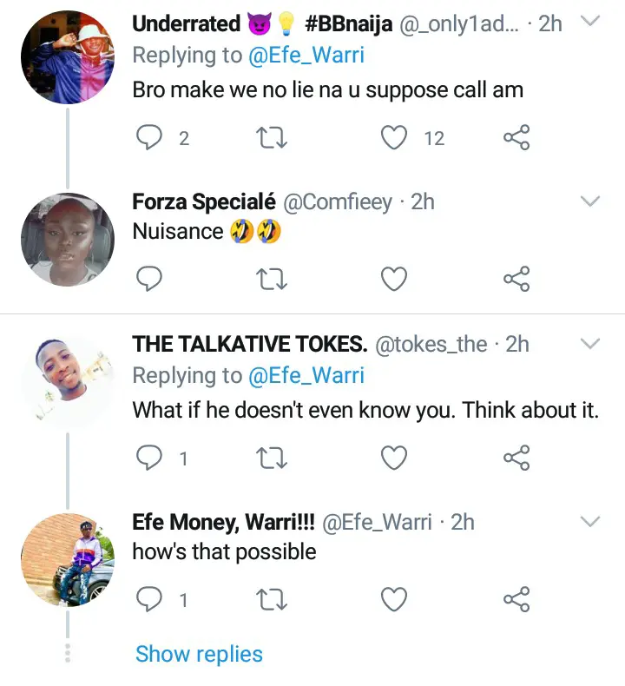Open Efe Money, Warri!!! profile name

click(223, 521)
